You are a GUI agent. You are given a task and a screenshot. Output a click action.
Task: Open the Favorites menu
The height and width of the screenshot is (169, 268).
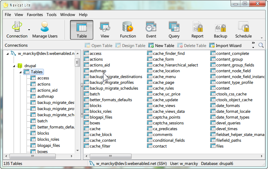(35, 15)
